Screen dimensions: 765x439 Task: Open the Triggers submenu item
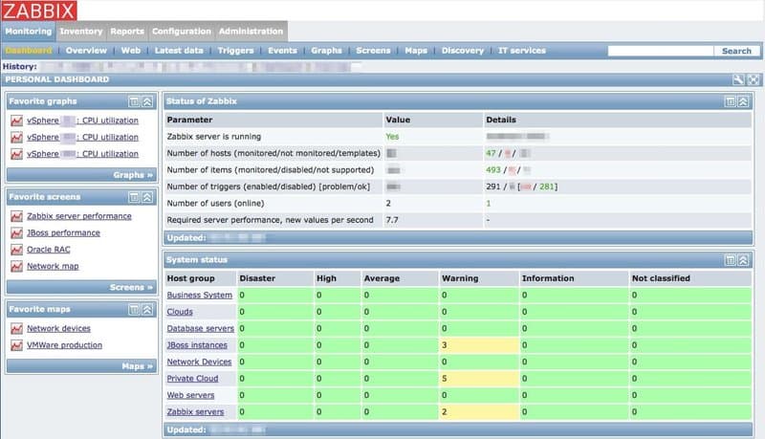click(x=235, y=51)
